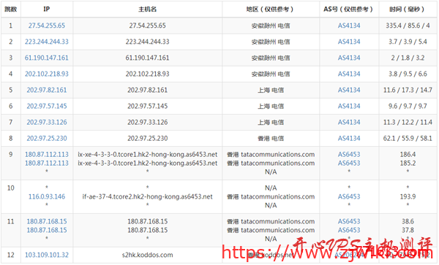Image resolution: width=439 pixels, height=265 pixels.
Task: Select hostname text 61.190.147.161
Action: (147, 58)
